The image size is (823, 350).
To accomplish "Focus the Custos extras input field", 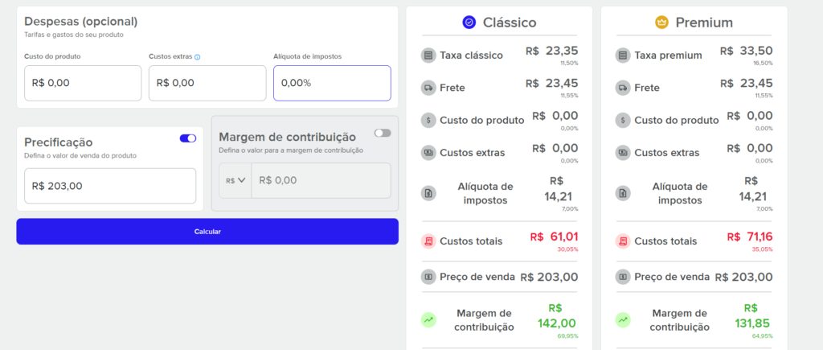I will 207,83.
